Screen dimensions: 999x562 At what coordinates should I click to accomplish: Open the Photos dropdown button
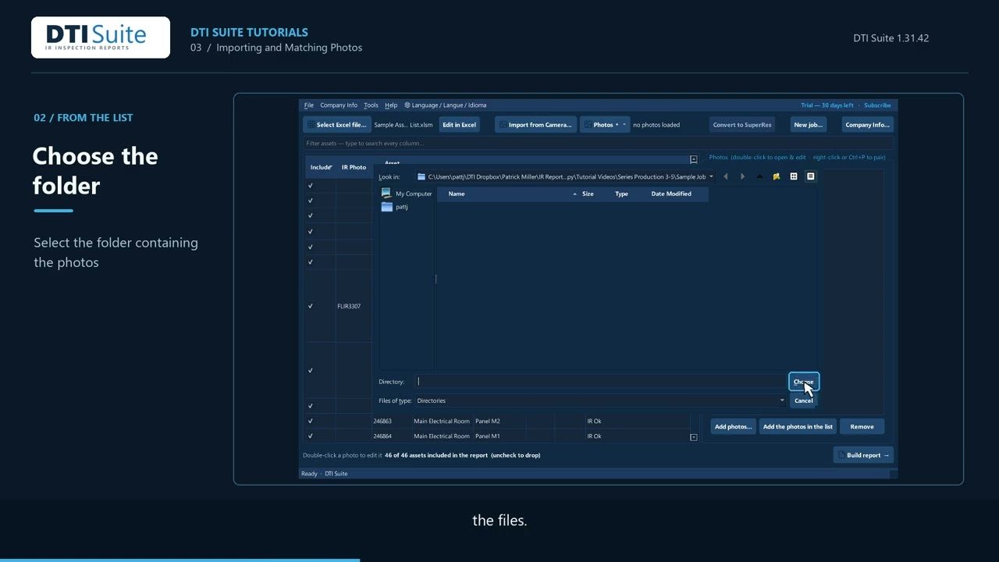click(604, 125)
